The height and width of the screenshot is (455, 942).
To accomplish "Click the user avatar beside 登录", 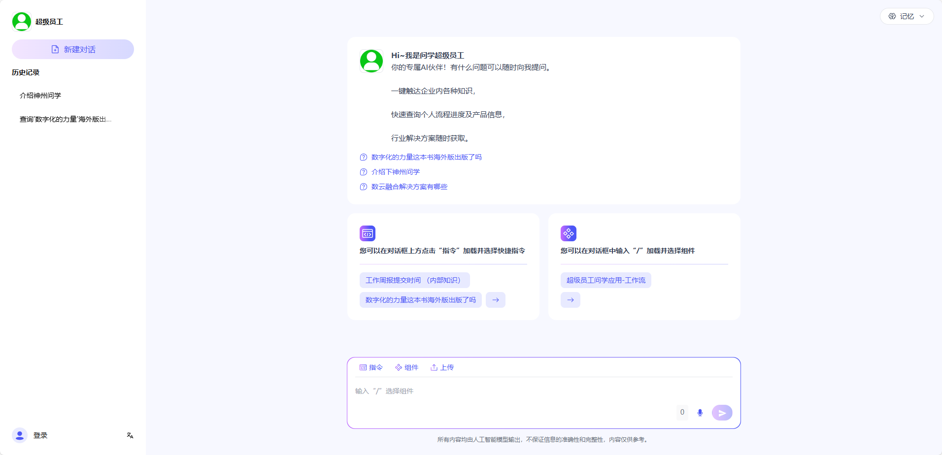I will (x=20, y=435).
